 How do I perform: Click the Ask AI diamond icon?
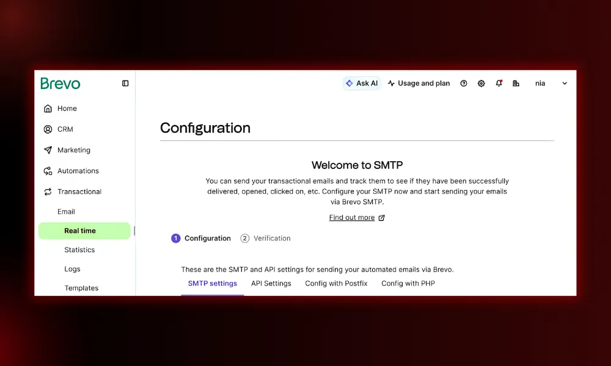click(x=349, y=83)
